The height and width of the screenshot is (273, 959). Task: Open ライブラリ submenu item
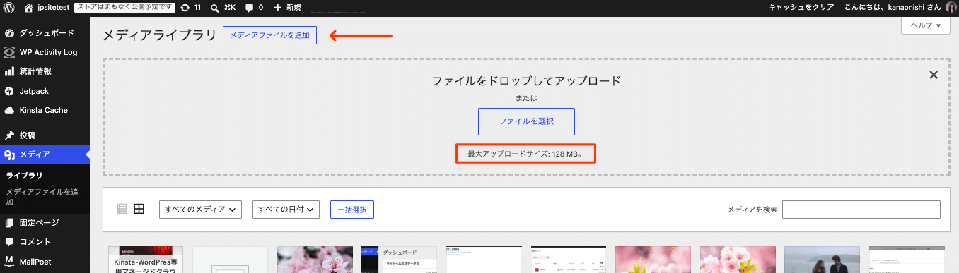pos(24,176)
